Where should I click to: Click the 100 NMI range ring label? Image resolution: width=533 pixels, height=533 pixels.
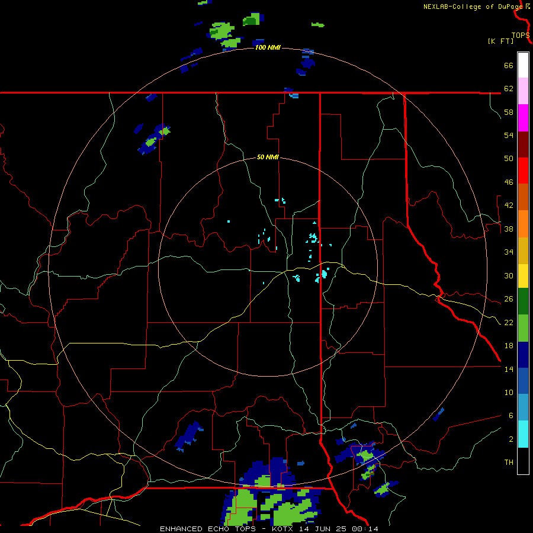click(x=268, y=47)
